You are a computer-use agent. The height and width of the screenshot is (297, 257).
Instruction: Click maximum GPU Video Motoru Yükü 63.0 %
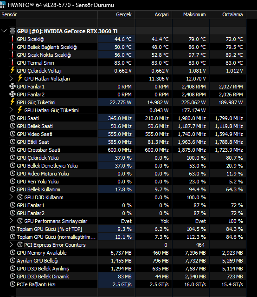point(197,174)
